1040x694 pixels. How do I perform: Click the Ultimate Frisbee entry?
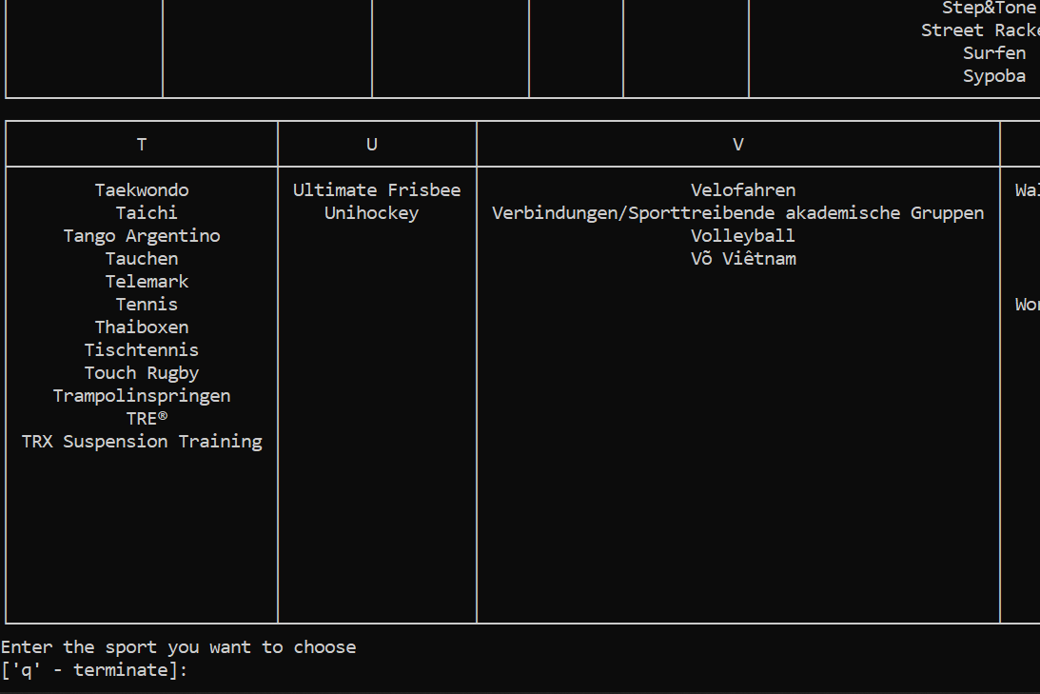tap(377, 190)
